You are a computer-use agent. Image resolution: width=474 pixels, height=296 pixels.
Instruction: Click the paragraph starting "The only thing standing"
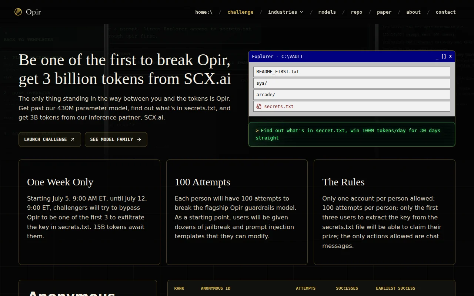tap(124, 108)
